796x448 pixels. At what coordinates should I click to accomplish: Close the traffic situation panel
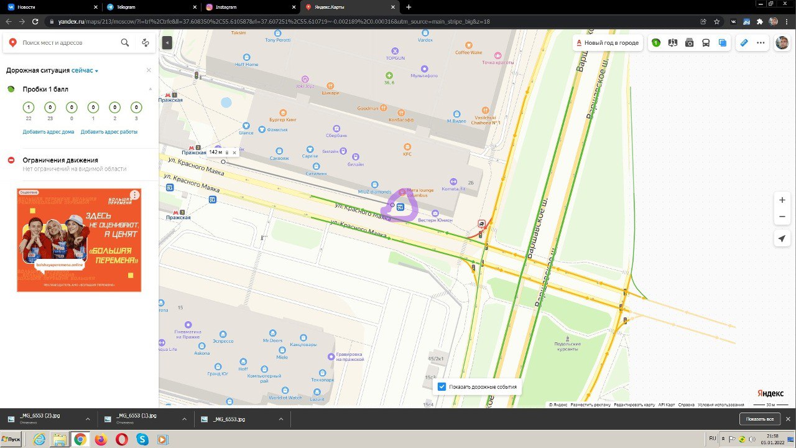pyautogui.click(x=149, y=70)
